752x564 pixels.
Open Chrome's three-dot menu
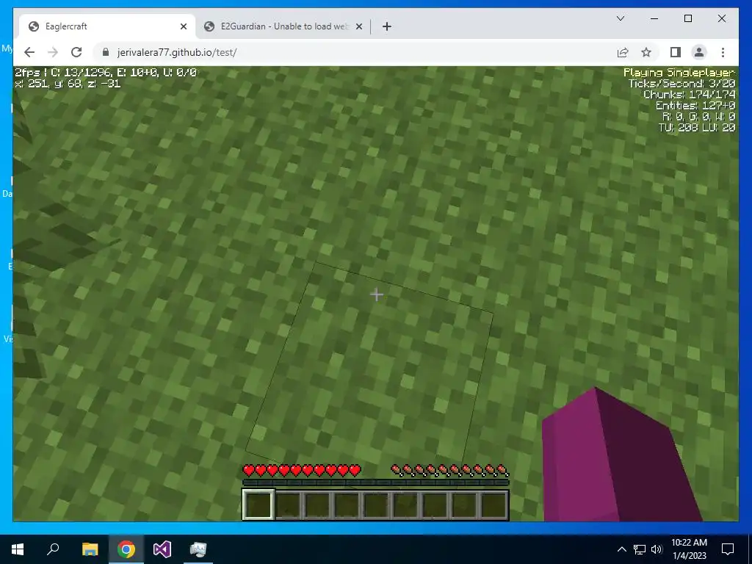coord(723,52)
